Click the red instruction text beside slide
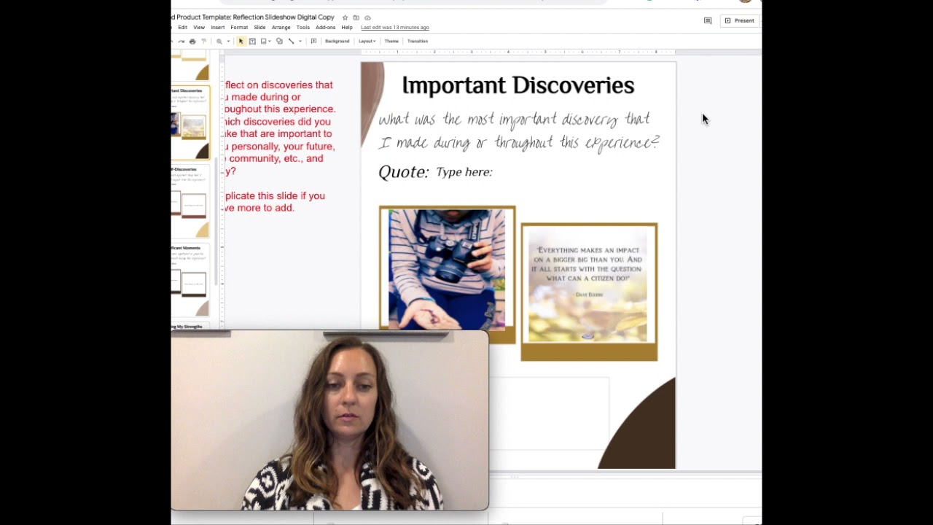The image size is (933, 525). point(280,128)
